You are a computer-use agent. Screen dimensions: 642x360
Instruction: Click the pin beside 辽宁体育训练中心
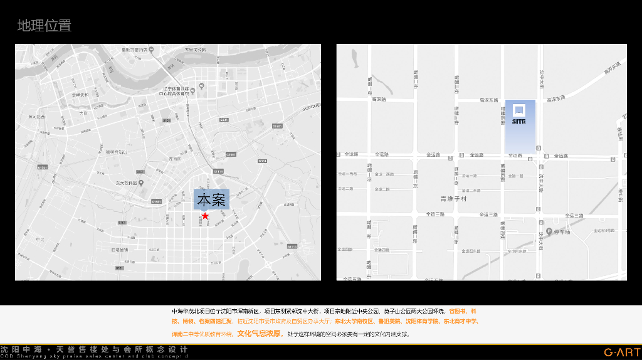point(192,90)
